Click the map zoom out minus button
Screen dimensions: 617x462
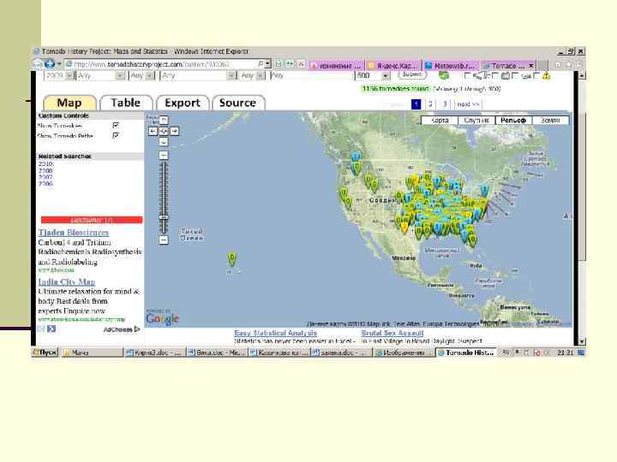pos(164,240)
